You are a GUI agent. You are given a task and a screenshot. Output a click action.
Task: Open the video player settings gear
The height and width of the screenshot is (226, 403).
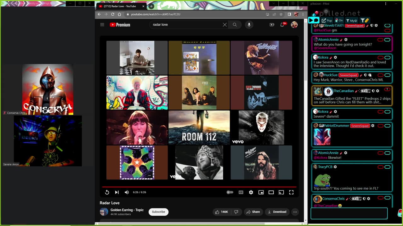(251, 192)
